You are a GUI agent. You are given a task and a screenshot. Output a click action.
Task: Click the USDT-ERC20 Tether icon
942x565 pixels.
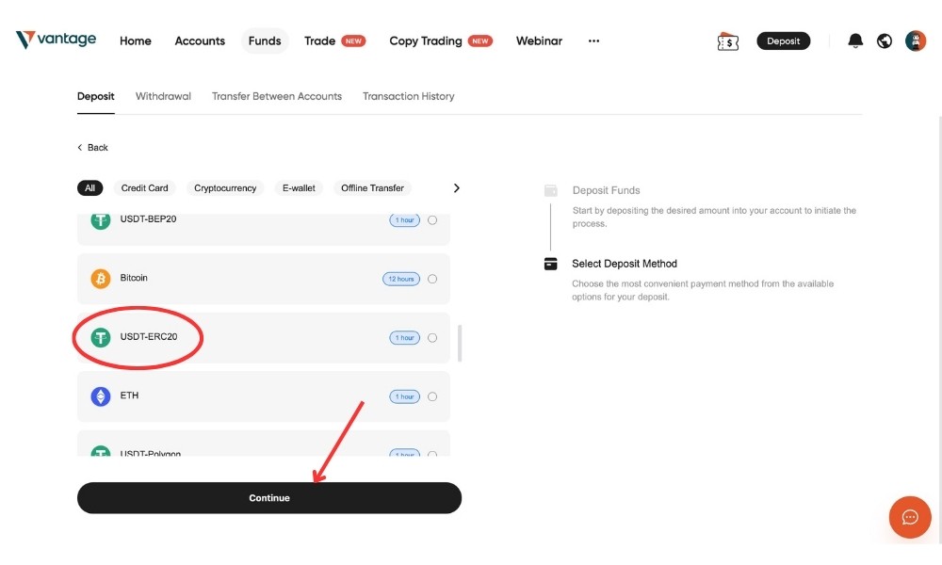101,337
